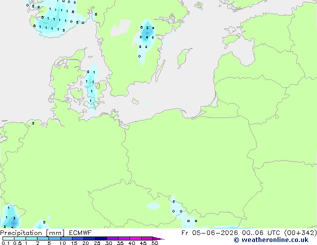Viewport: 317px width, 245px height.
Task: Click the "Fr" weekday abbreviation
Action: [185, 233]
